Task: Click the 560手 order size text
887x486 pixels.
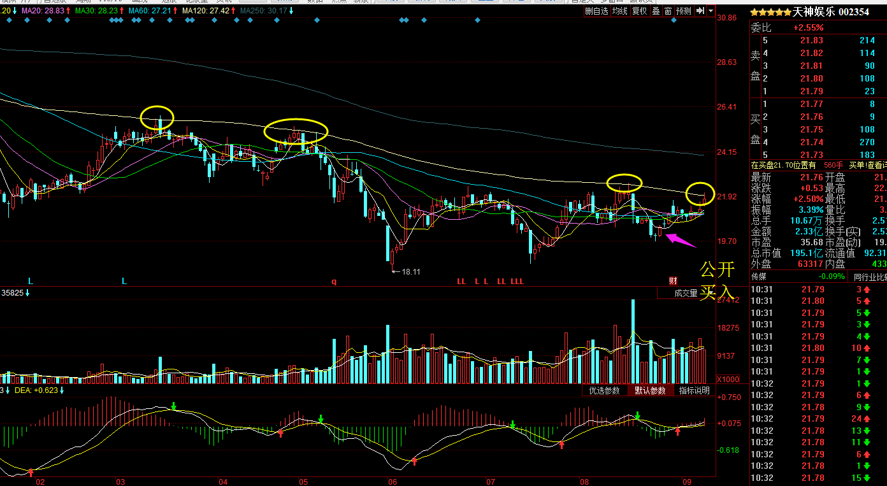Action: pyautogui.click(x=833, y=165)
